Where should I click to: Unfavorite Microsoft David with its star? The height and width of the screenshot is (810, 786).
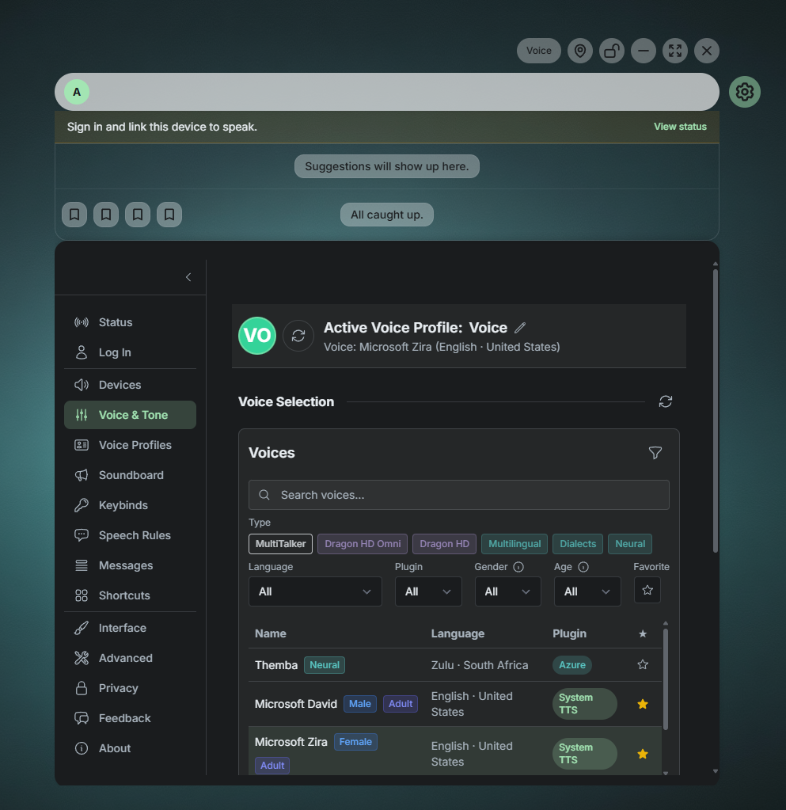click(x=643, y=704)
